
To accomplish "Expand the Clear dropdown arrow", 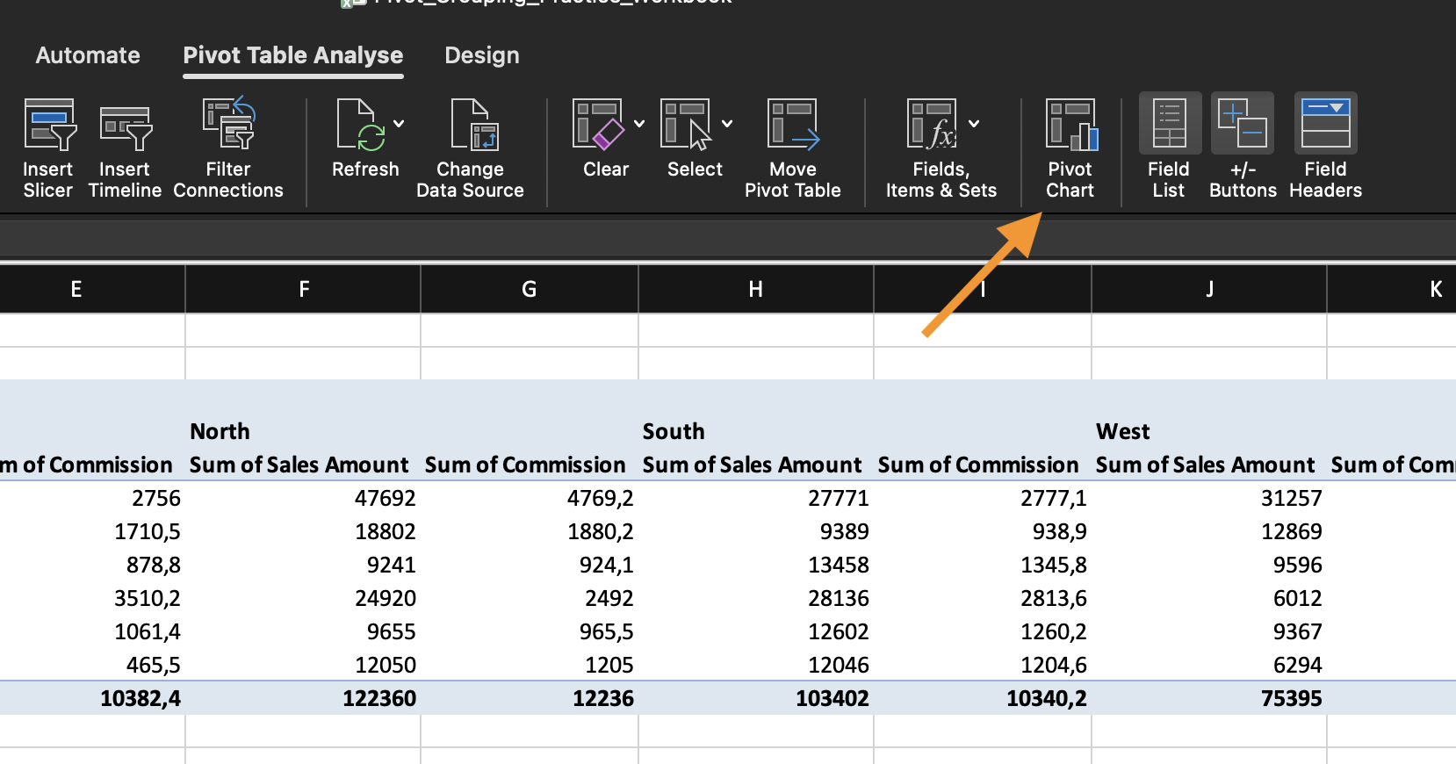I will (x=639, y=124).
